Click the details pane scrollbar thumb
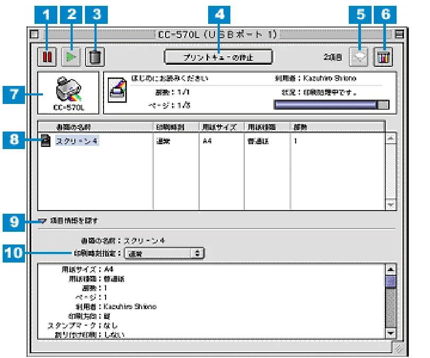The height and width of the screenshot is (358, 430). pyautogui.click(x=391, y=281)
